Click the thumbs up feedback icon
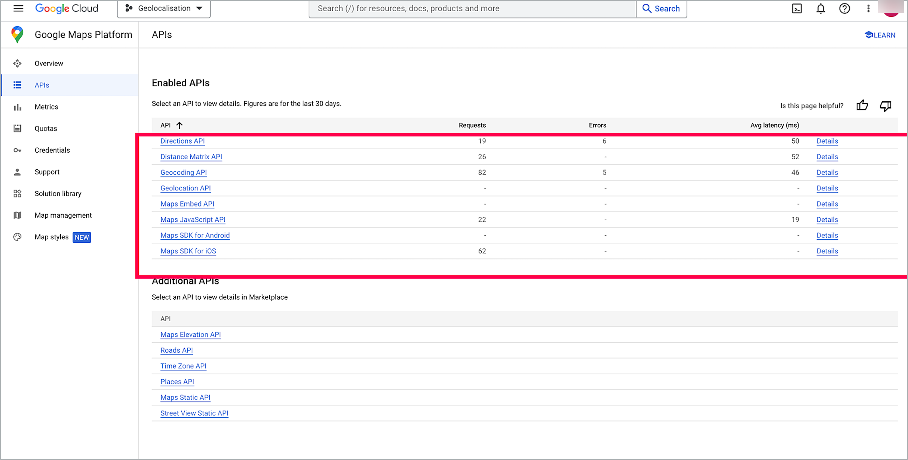 click(862, 105)
